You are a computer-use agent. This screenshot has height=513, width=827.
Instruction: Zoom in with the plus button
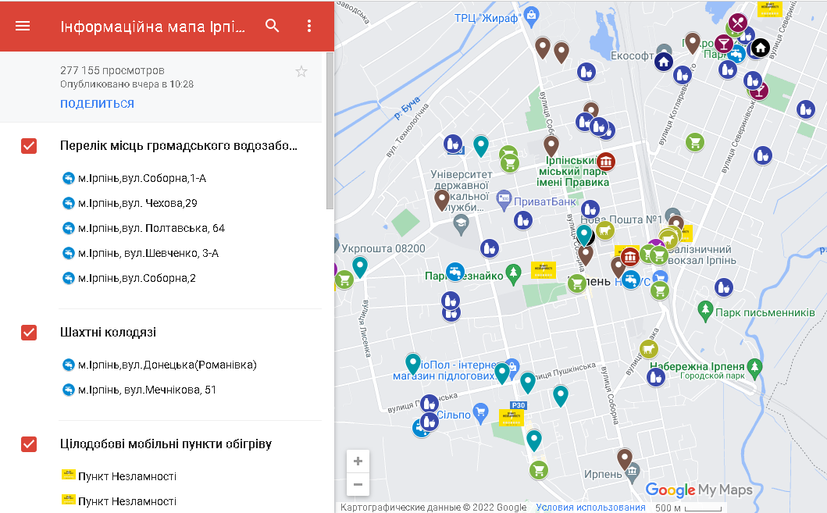[x=358, y=461]
